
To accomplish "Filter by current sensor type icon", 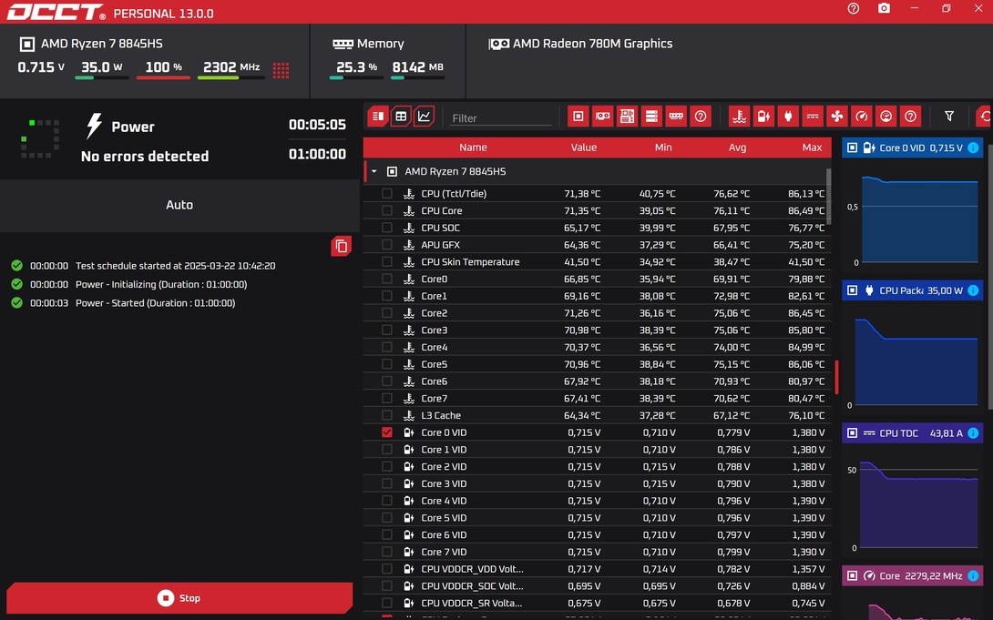I will 813,117.
